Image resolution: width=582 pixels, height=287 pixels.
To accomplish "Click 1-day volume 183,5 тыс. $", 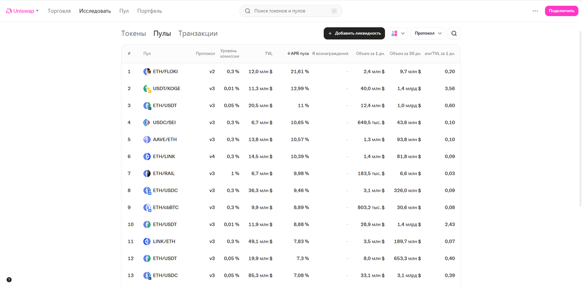I will point(371,174).
